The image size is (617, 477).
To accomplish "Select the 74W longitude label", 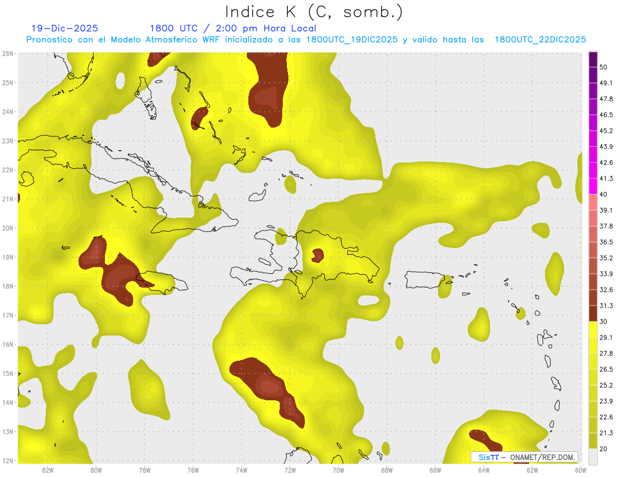I will [242, 470].
